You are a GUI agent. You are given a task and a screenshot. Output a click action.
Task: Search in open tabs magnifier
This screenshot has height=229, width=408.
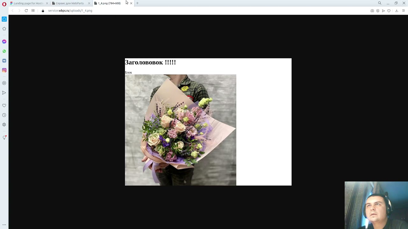(380, 3)
